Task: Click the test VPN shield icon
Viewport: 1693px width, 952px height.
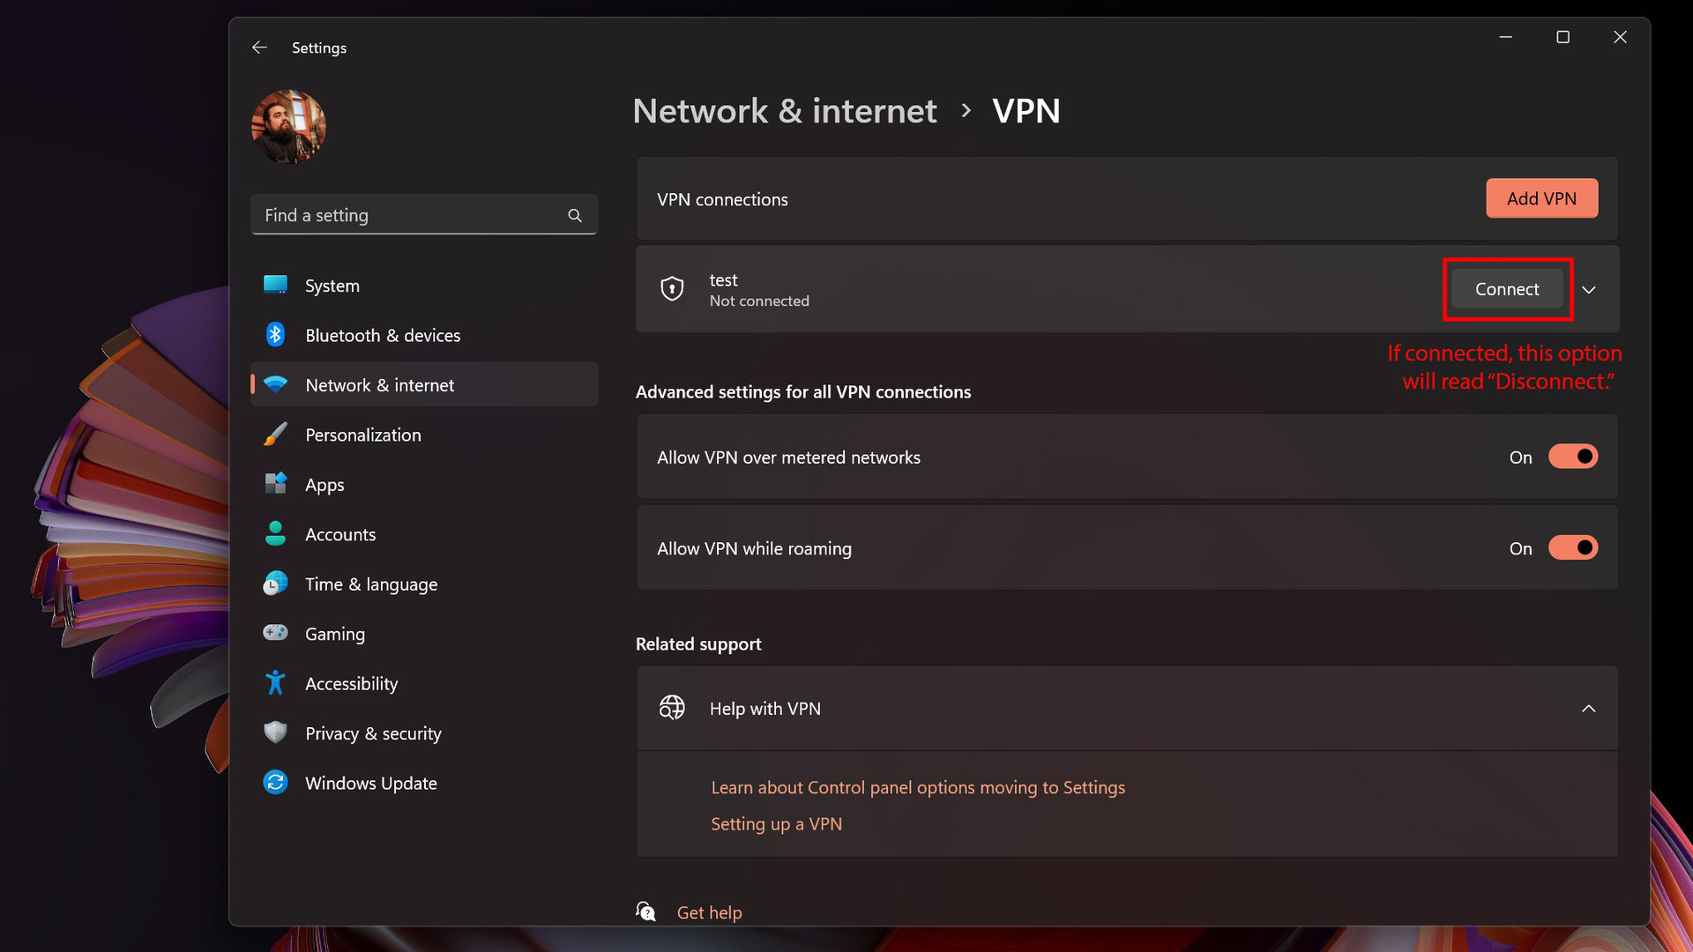Action: point(672,289)
